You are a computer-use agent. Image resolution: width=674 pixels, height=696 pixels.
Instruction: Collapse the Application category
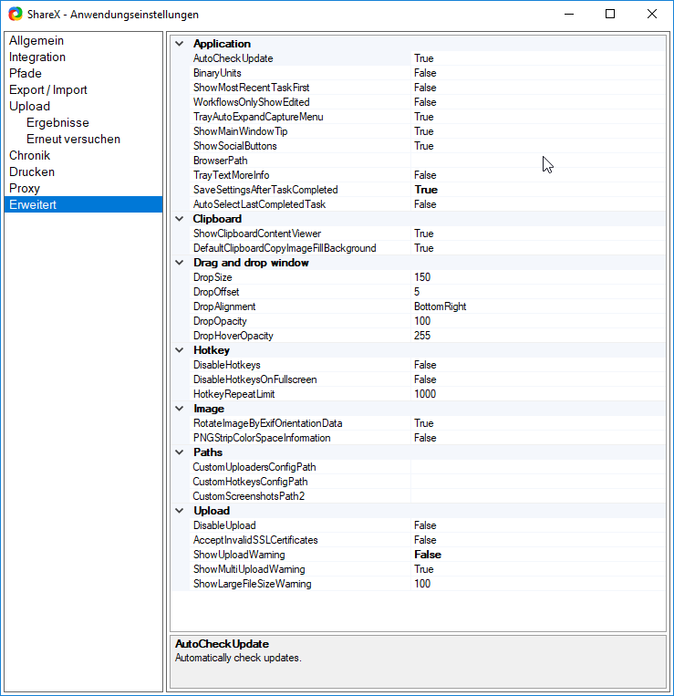180,44
